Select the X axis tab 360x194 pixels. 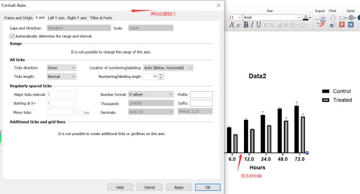tap(40, 17)
